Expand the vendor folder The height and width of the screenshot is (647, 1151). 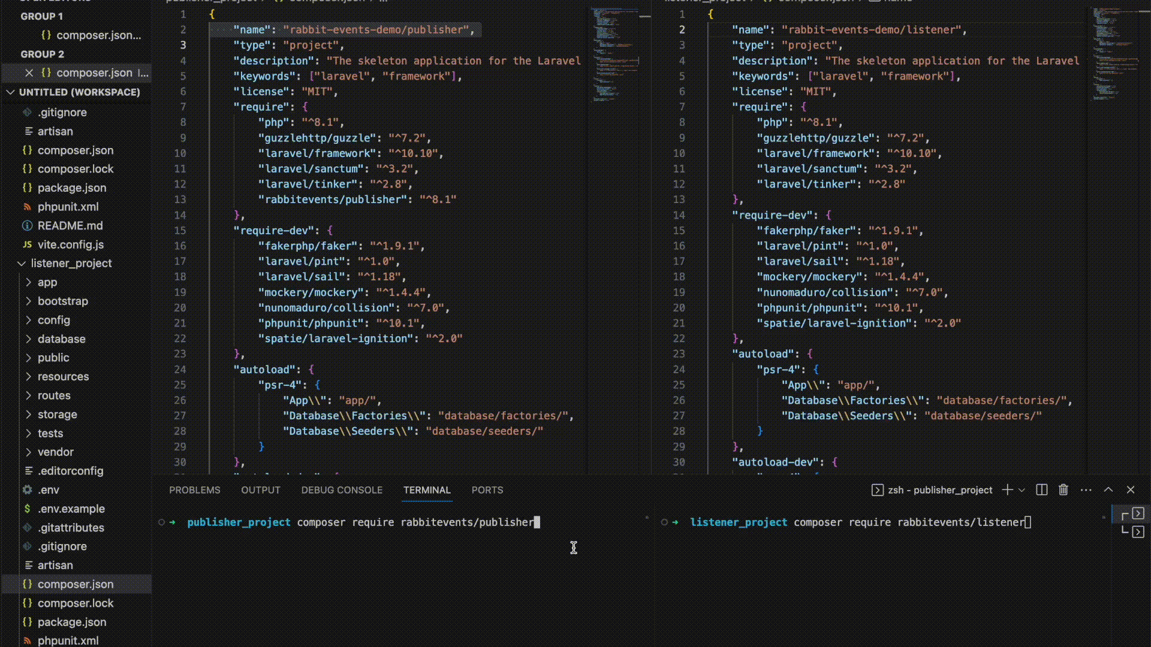[x=28, y=452]
